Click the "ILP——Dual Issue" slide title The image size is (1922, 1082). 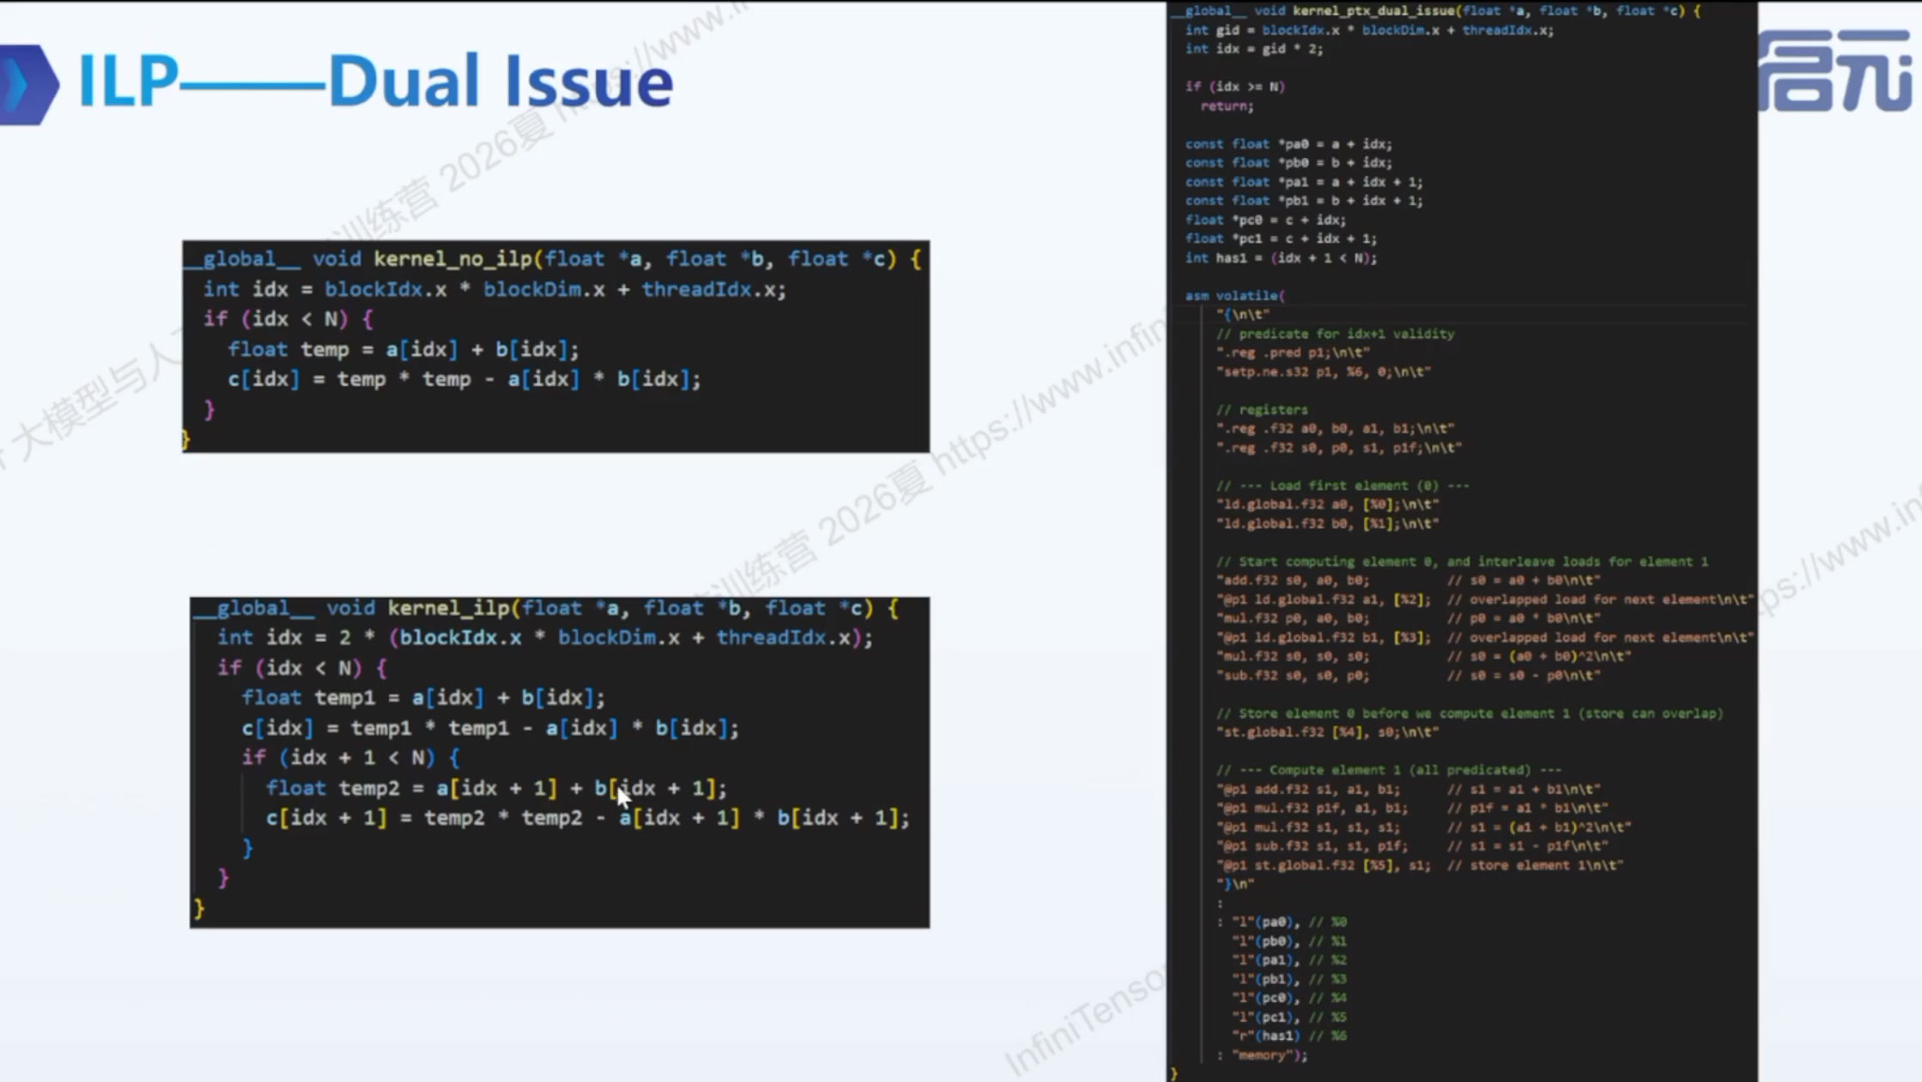point(375,82)
